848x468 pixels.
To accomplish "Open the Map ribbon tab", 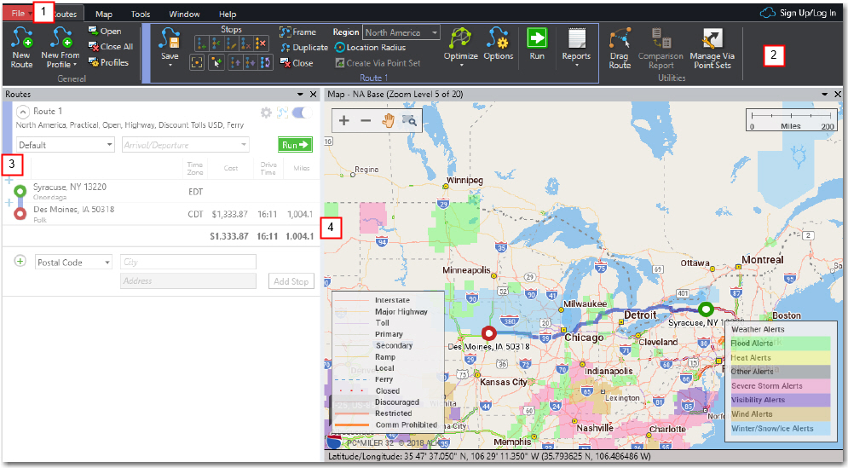I will [x=104, y=14].
